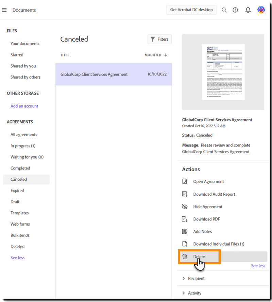Click the Get Acrobat DC desktop button
Screen dimensions: 272x302
(x=191, y=10)
